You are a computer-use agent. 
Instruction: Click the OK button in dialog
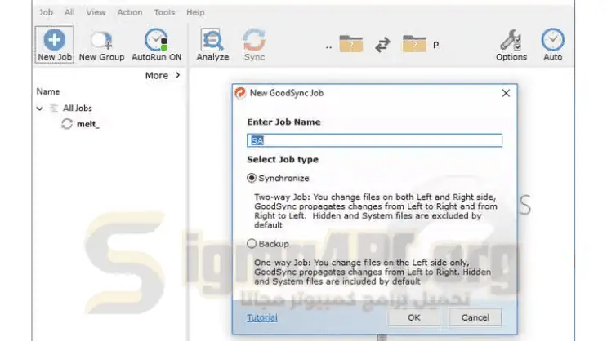pos(414,317)
